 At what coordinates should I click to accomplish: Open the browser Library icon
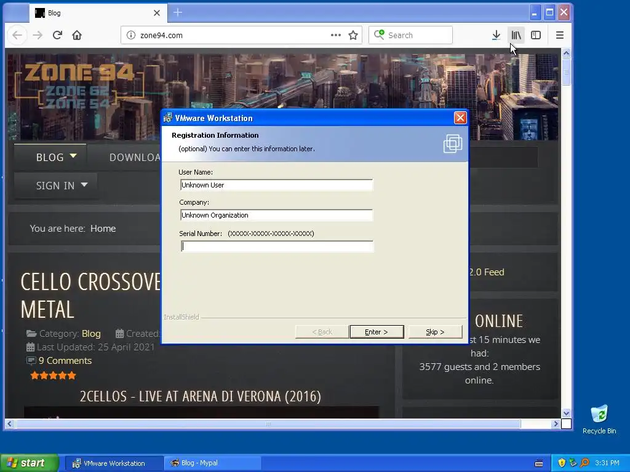click(516, 35)
